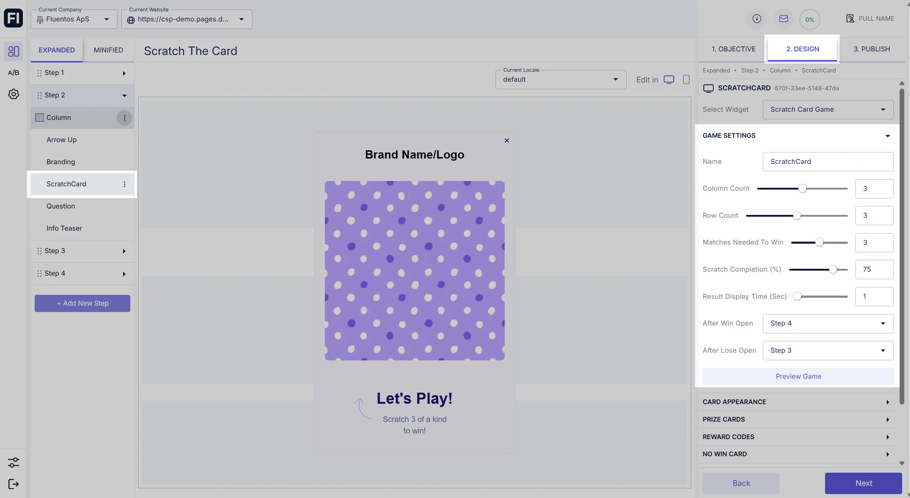Click the SCRATCHCARD monitor icon

pyautogui.click(x=708, y=89)
